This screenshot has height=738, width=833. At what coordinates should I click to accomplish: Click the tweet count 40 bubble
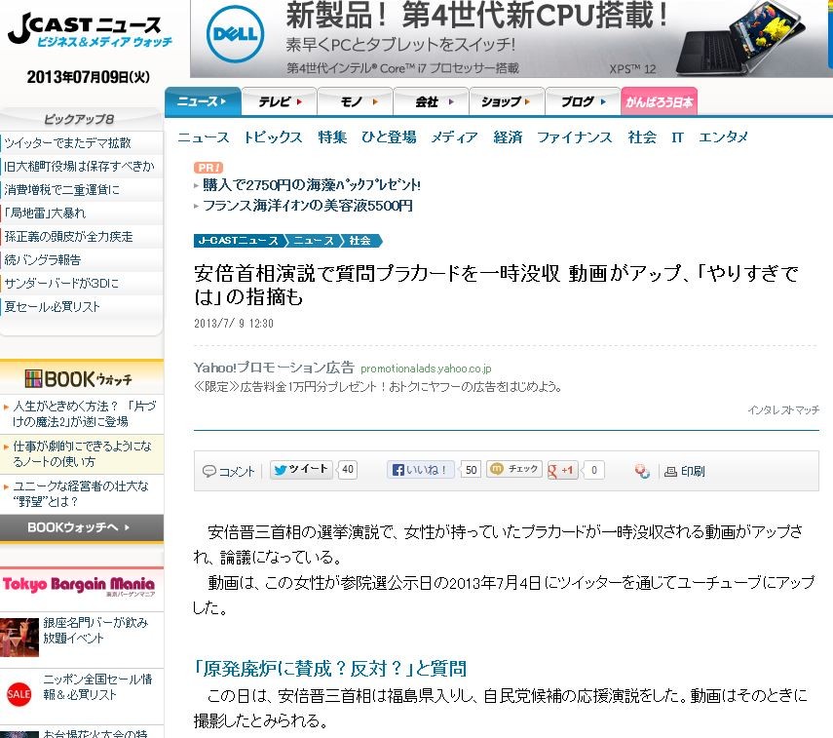pos(348,470)
